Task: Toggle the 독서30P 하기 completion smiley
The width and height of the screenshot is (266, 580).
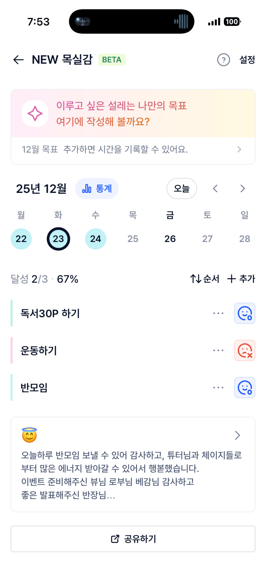Action: (x=244, y=313)
